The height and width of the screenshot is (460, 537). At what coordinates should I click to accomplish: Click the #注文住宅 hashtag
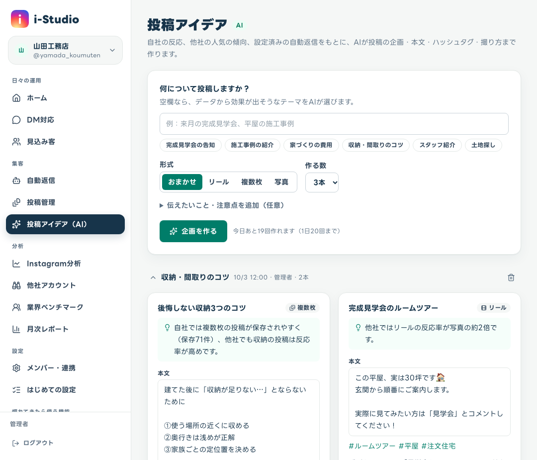tap(439, 446)
